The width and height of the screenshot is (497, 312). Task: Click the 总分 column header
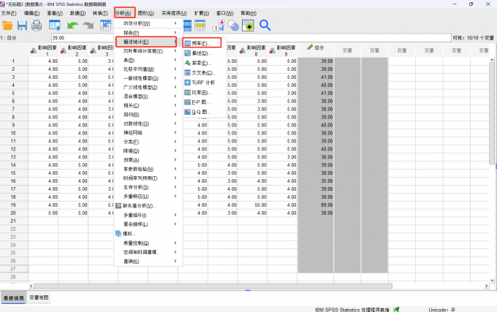coord(316,50)
